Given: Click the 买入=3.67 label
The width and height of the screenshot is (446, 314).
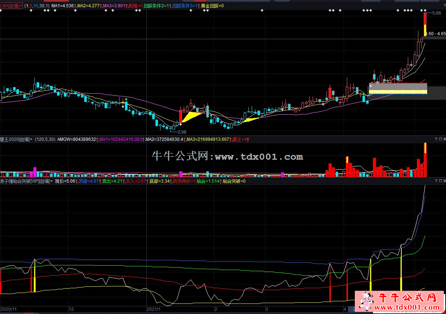Looking at the screenshot, I should (x=137, y=181).
